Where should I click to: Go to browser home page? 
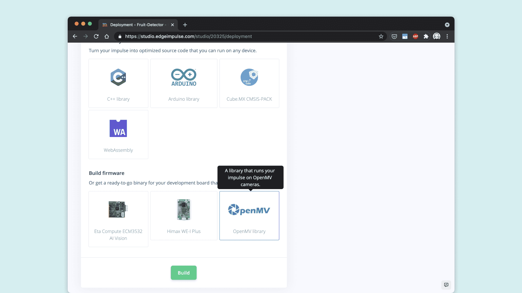[107, 36]
